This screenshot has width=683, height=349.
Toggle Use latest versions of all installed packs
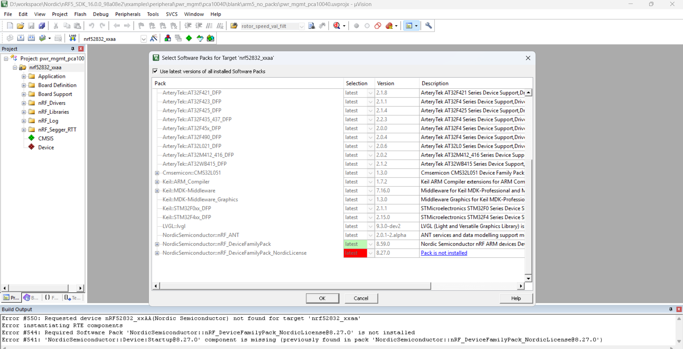point(155,71)
